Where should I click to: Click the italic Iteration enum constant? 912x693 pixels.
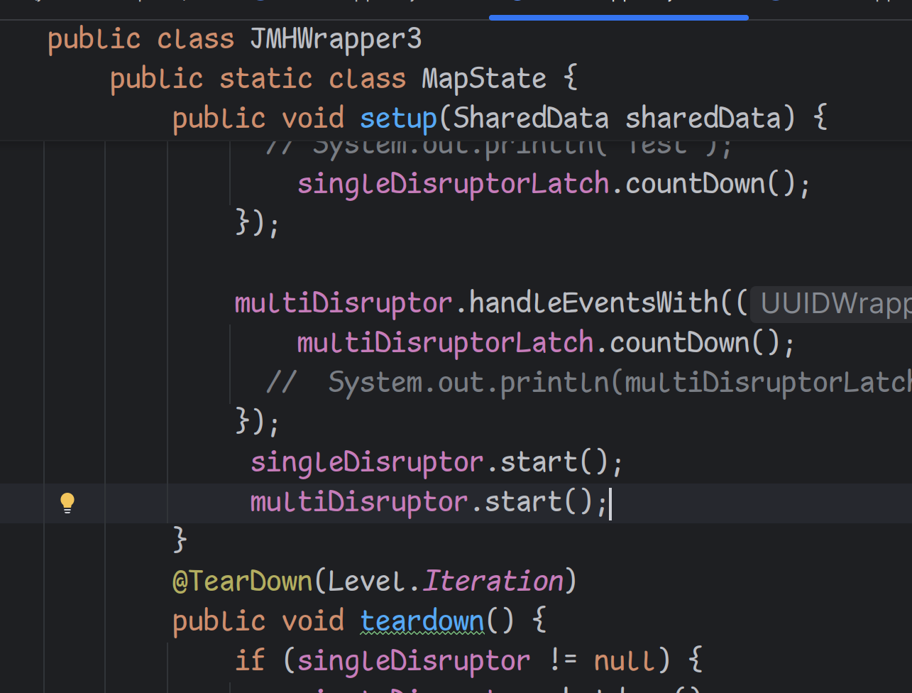[493, 582]
